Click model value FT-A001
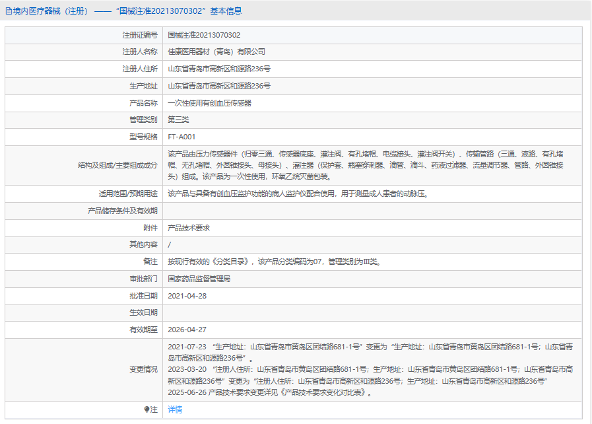 pos(181,137)
